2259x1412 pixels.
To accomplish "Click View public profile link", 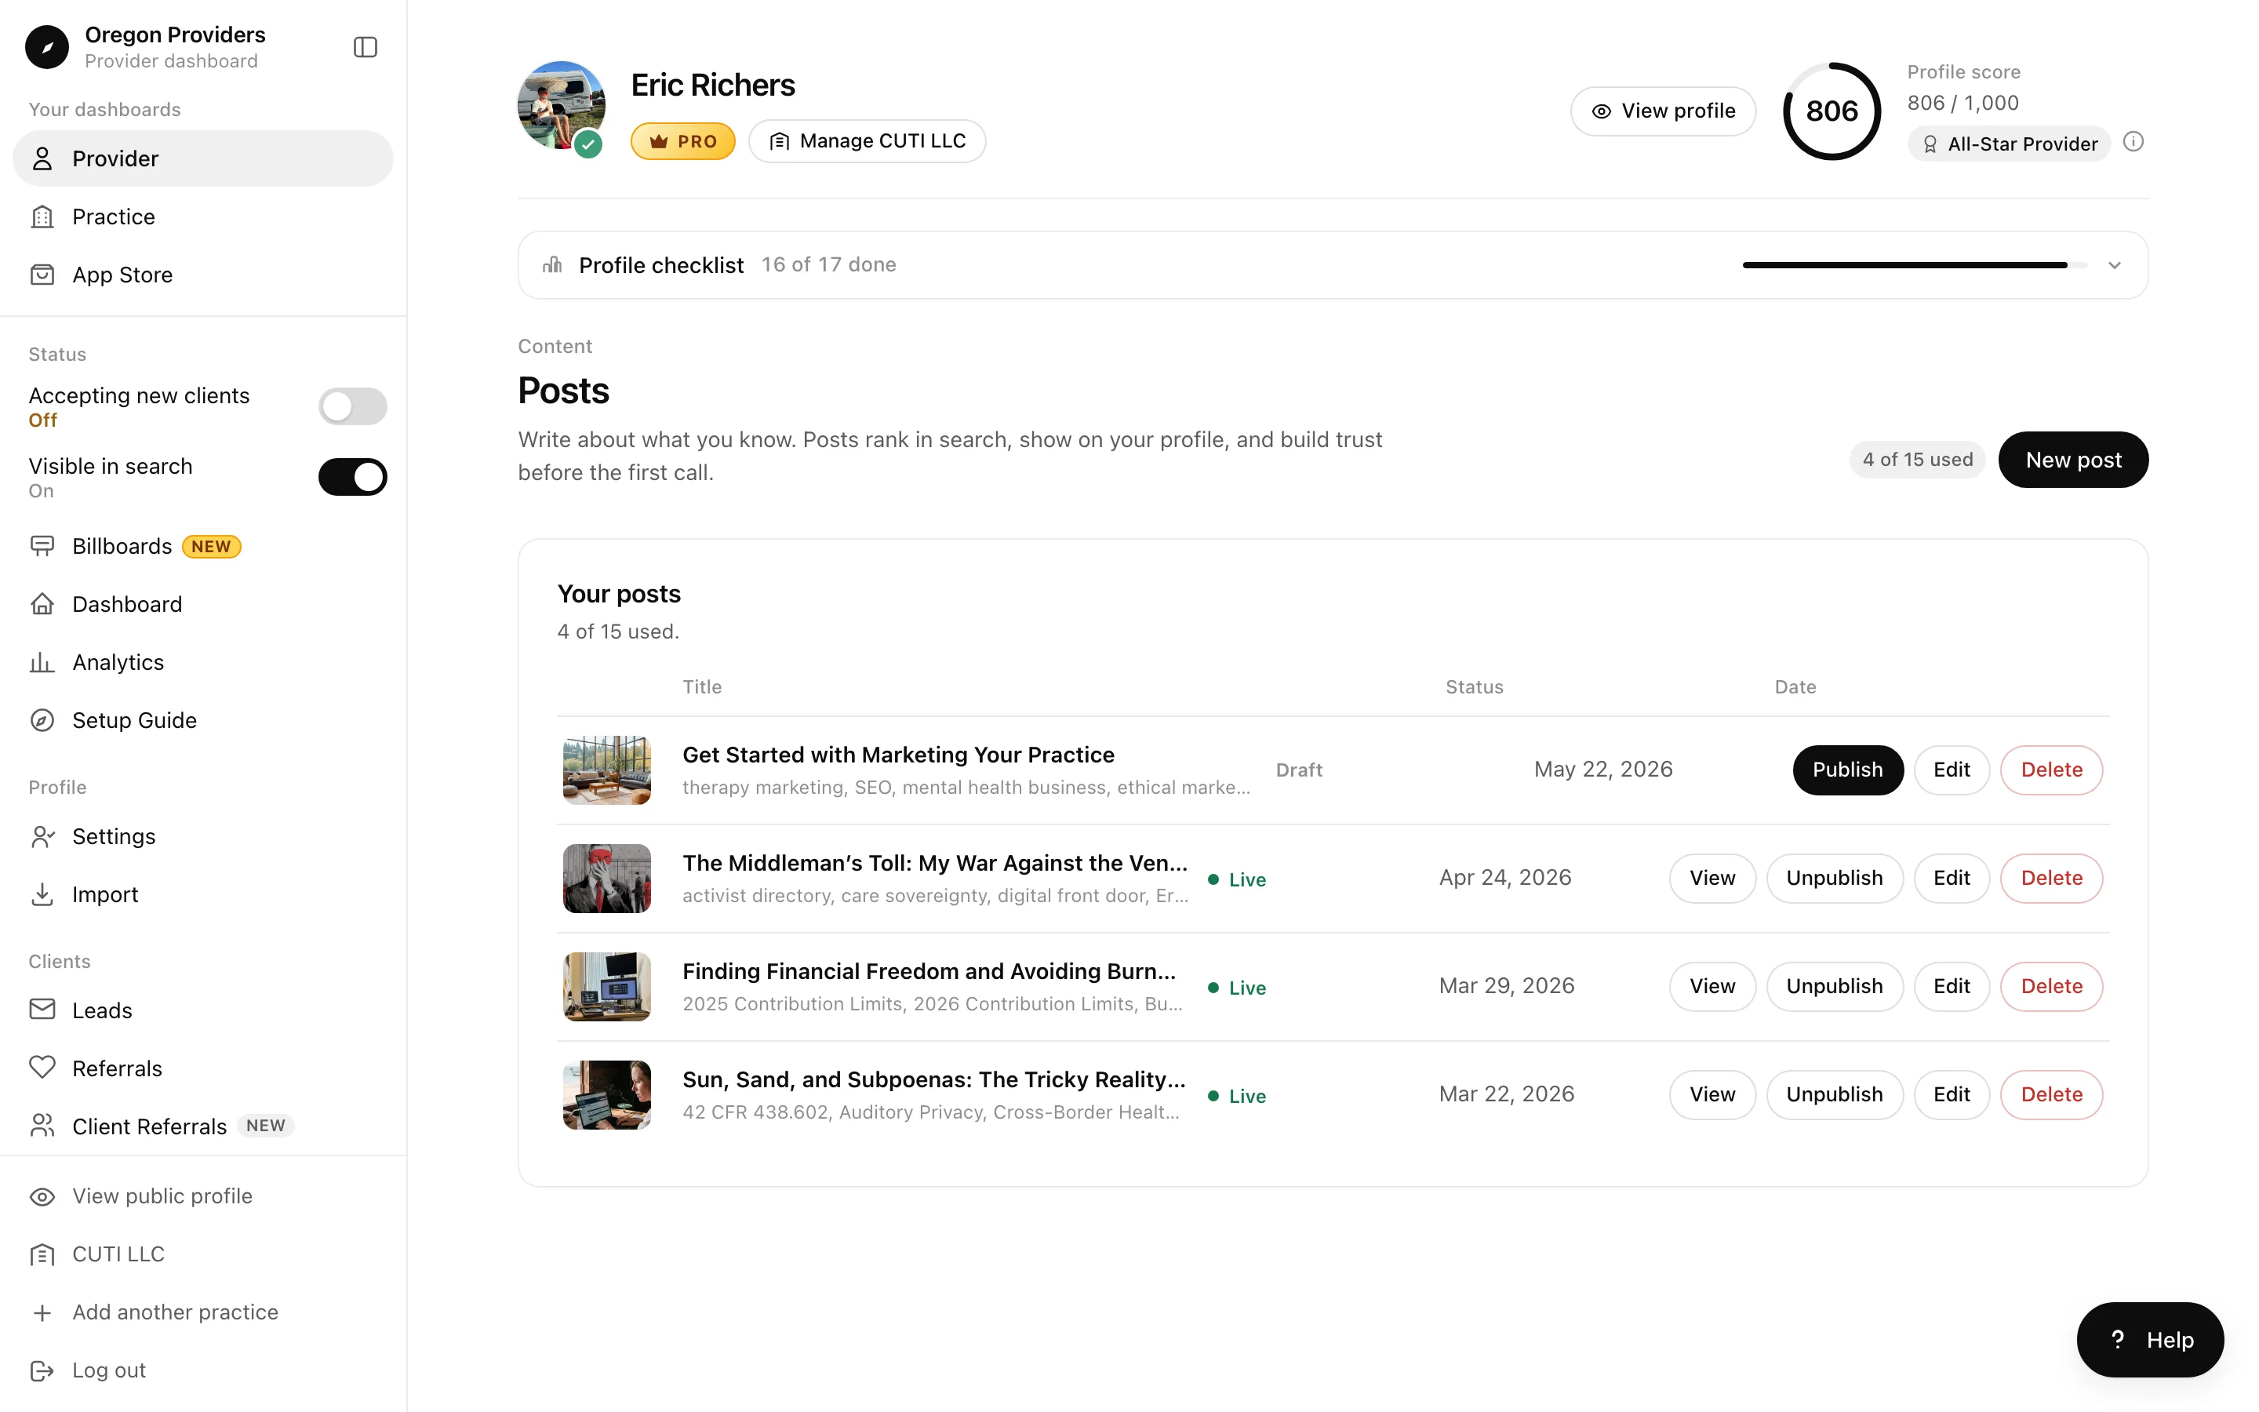I will point(202,1196).
